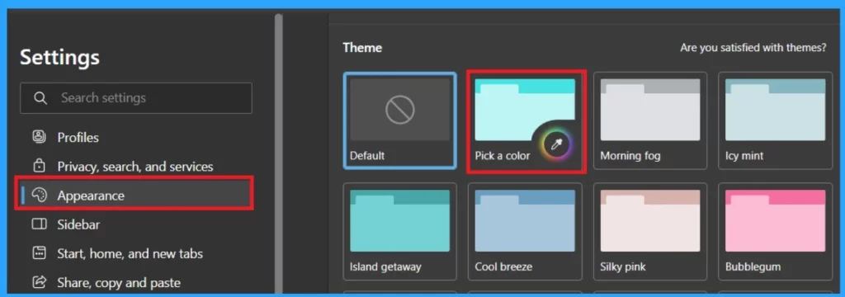Apply the Island getaway theme
Image resolution: width=845 pixels, height=297 pixels.
[x=400, y=231]
